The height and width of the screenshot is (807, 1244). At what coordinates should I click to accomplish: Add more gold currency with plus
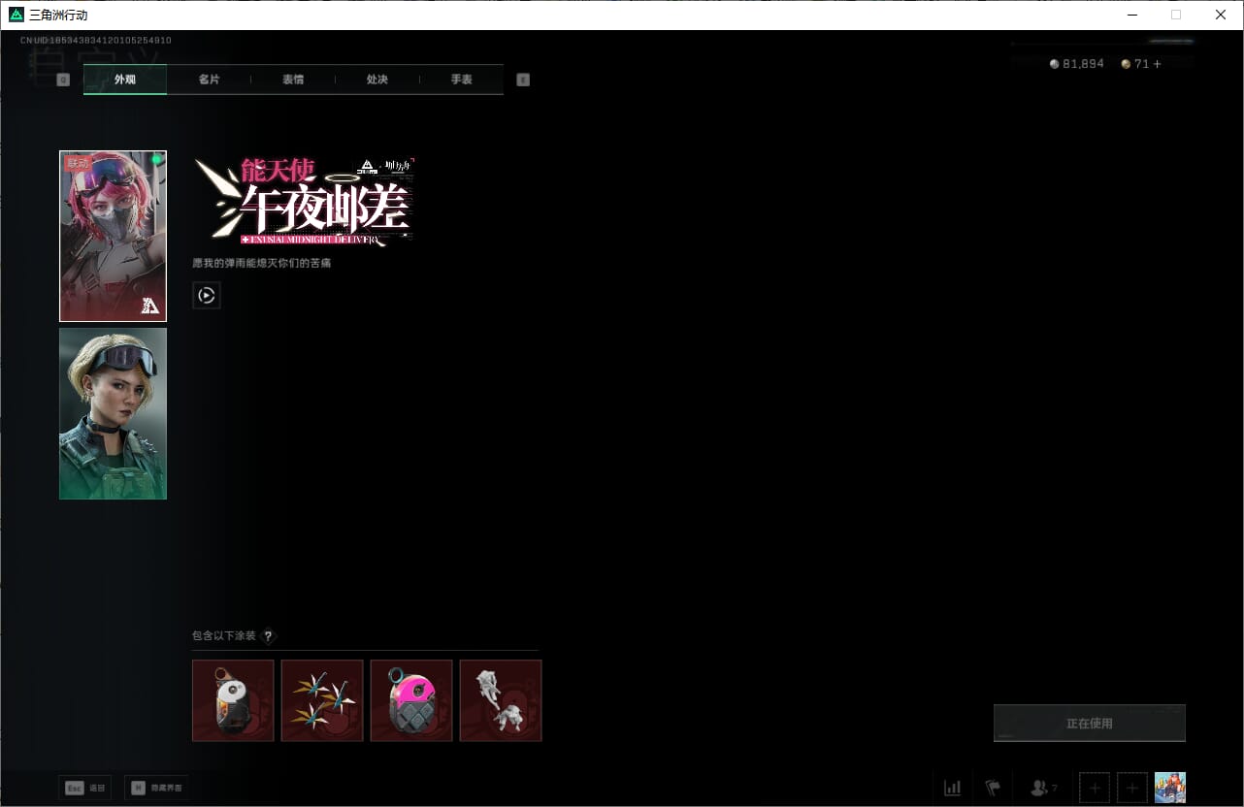1157,64
